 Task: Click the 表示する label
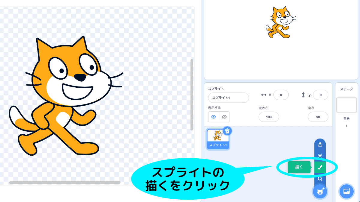[214, 108]
